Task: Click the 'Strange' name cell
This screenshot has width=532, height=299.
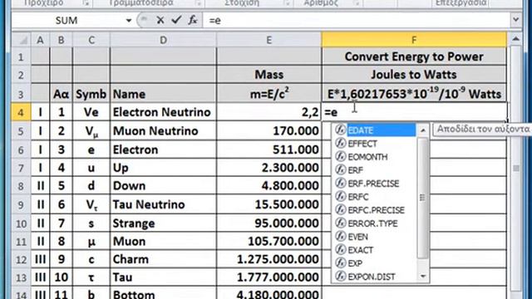Action: [163, 223]
